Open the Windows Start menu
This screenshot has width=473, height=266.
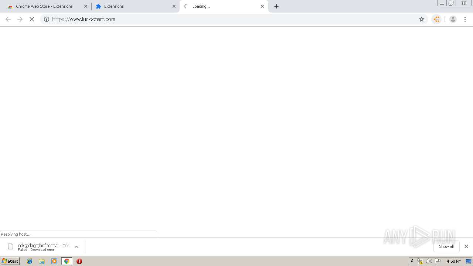pos(10,261)
